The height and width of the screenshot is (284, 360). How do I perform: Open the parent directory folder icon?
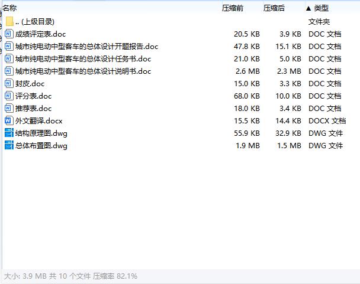point(9,21)
